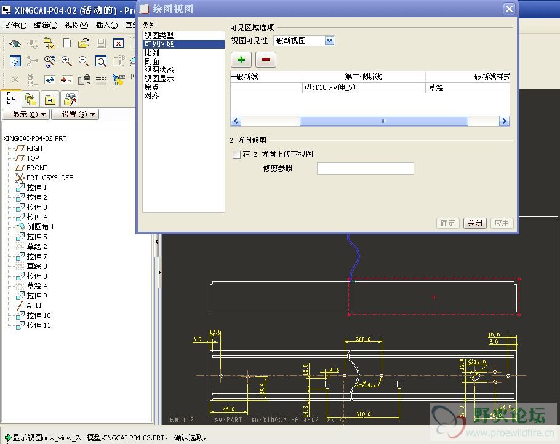The image size is (560, 444).
Task: Click the spin center zoom-rotate icon
Action: coord(49,61)
